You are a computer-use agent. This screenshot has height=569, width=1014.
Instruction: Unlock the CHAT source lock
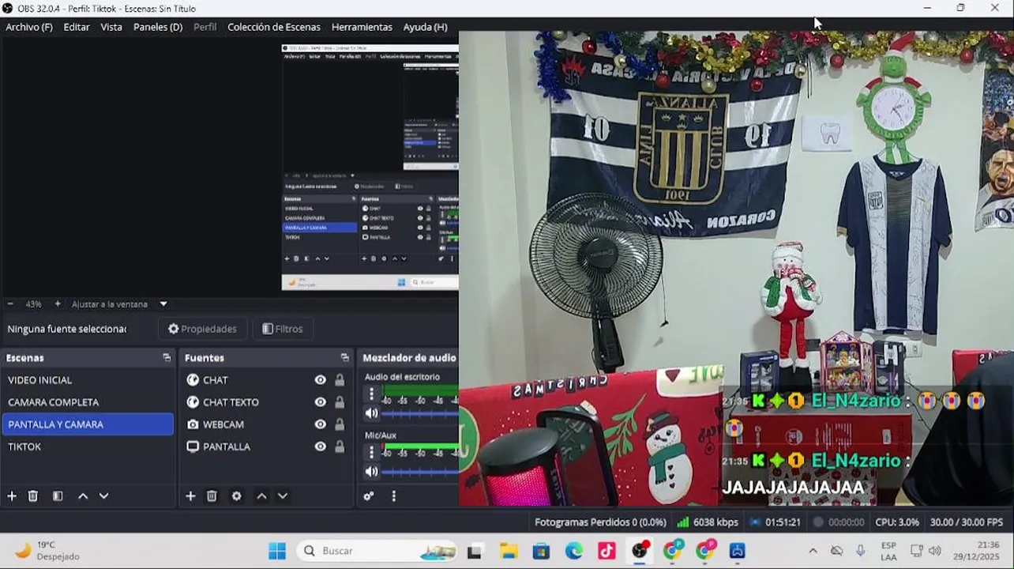click(x=340, y=380)
